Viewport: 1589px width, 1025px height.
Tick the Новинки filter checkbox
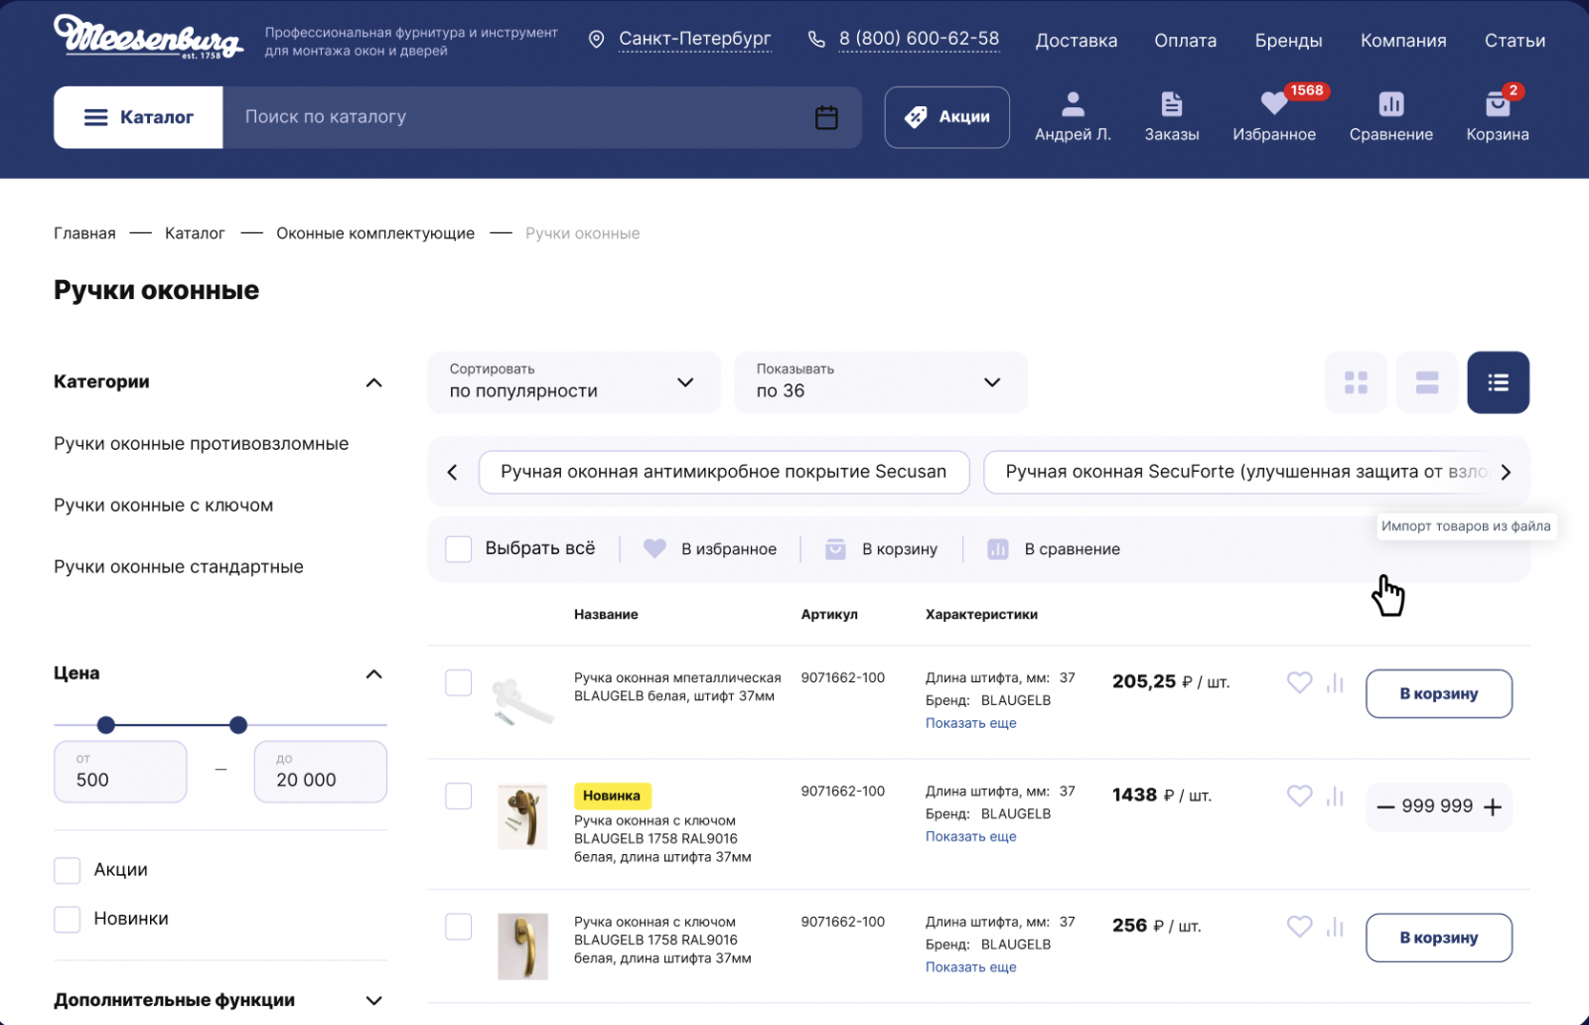[68, 919]
